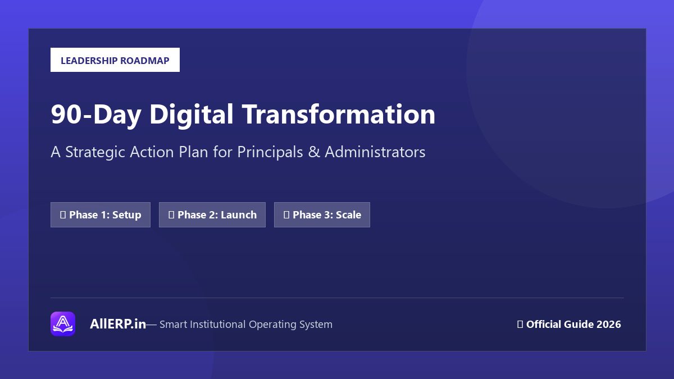Click the Strategic Action Plan subtitle
674x379 pixels.
(238, 152)
